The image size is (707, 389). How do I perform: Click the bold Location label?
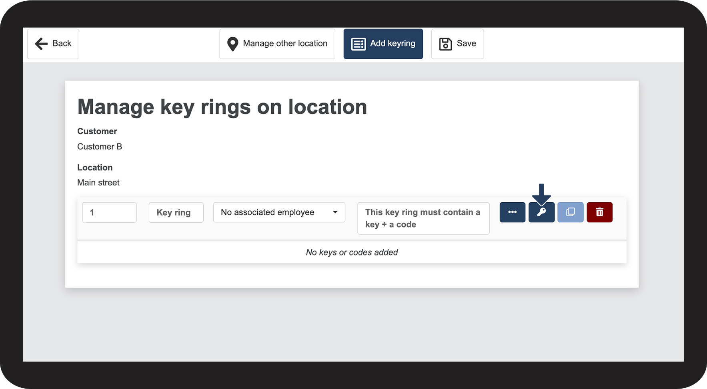pos(95,167)
